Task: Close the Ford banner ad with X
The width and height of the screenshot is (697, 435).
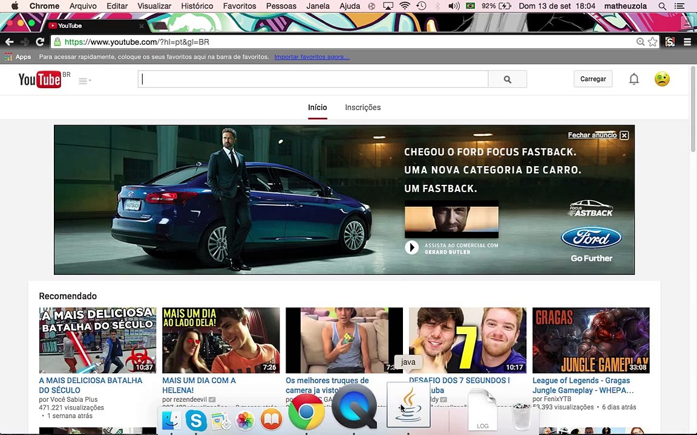Action: [x=624, y=135]
